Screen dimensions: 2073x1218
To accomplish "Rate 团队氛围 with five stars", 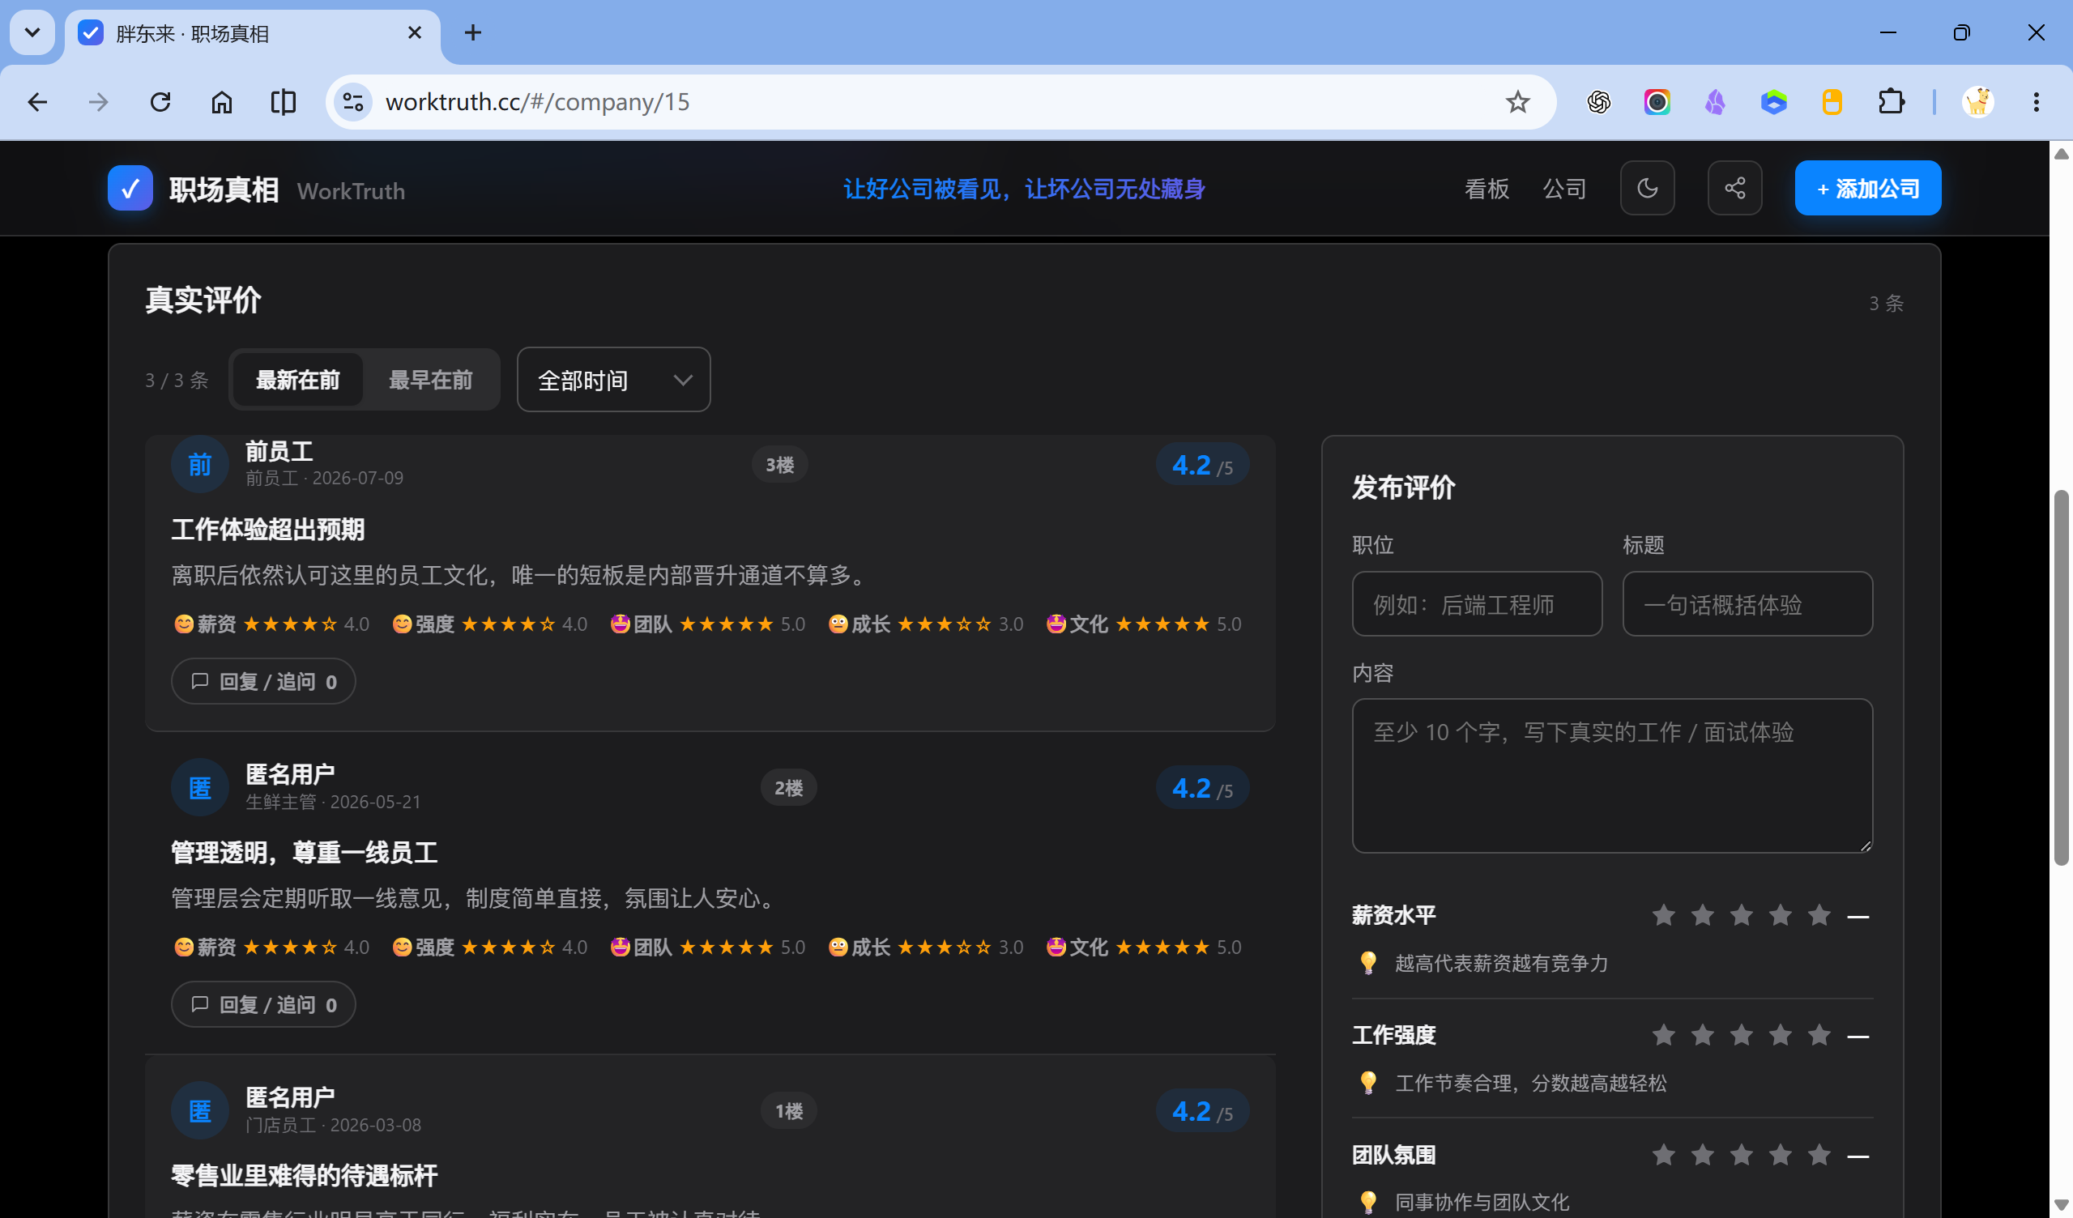I will [1819, 1155].
